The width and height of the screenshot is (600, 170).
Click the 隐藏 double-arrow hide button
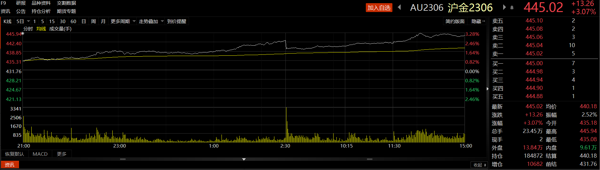coord(478,21)
